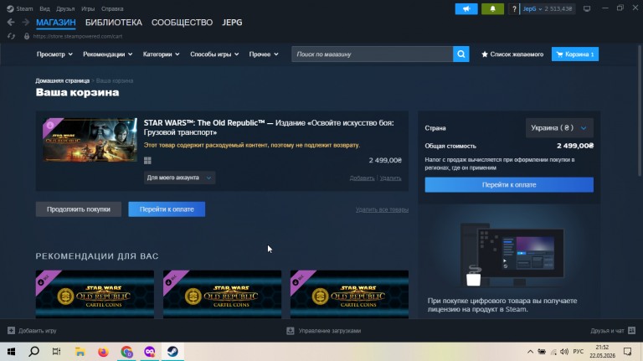643x361 pixels.
Task: Show hidden tray icons chevron
Action: pos(530,352)
